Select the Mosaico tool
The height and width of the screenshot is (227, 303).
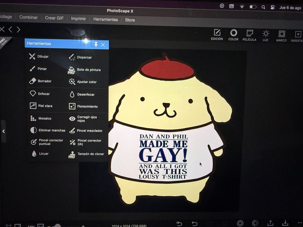point(41,118)
